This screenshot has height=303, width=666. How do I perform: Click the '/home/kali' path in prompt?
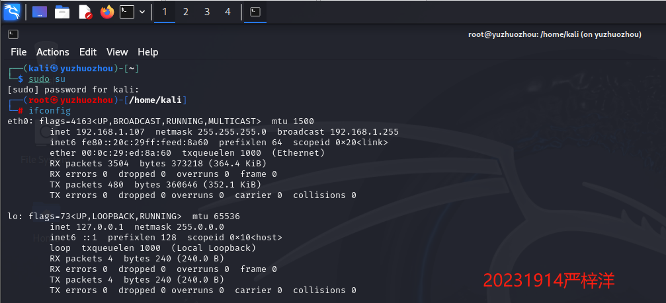click(x=155, y=100)
